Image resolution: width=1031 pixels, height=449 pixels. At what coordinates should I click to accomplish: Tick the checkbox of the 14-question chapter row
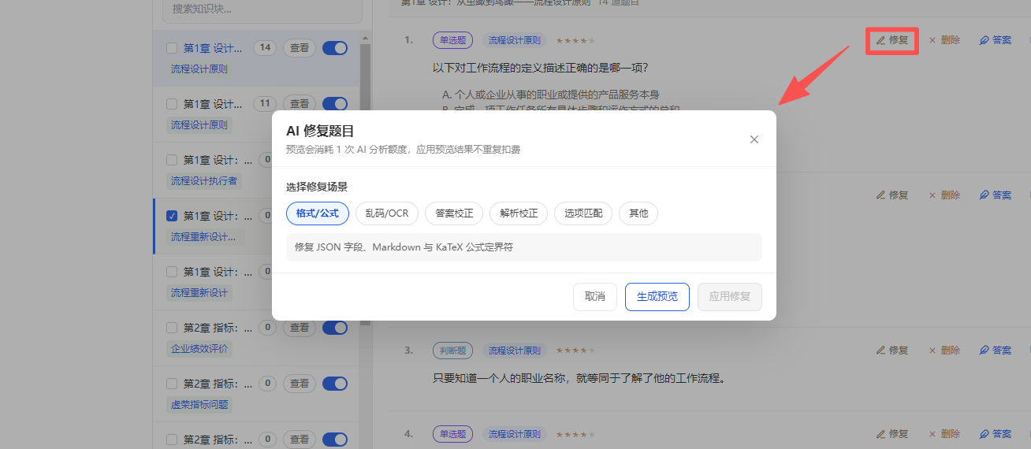pyautogui.click(x=172, y=48)
